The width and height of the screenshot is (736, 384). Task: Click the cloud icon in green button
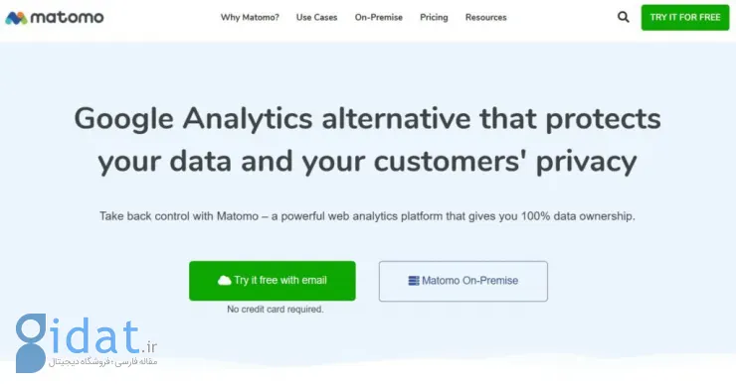[x=225, y=280]
